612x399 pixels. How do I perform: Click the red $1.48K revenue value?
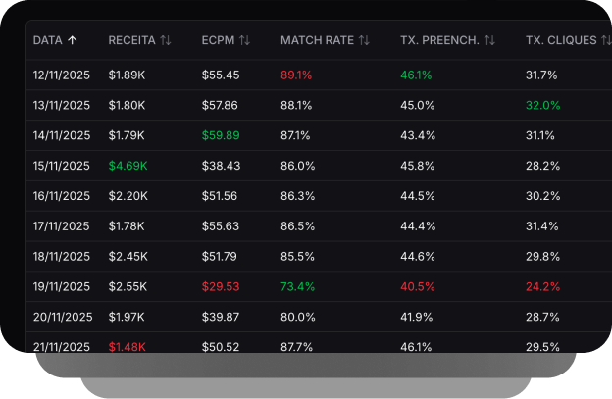coord(127,346)
